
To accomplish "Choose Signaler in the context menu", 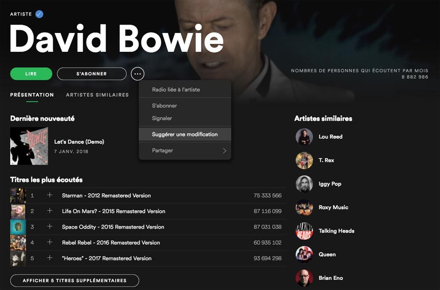I will (185, 118).
